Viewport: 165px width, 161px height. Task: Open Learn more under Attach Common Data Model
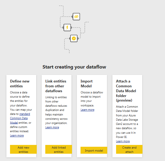pyautogui.click(x=123, y=141)
